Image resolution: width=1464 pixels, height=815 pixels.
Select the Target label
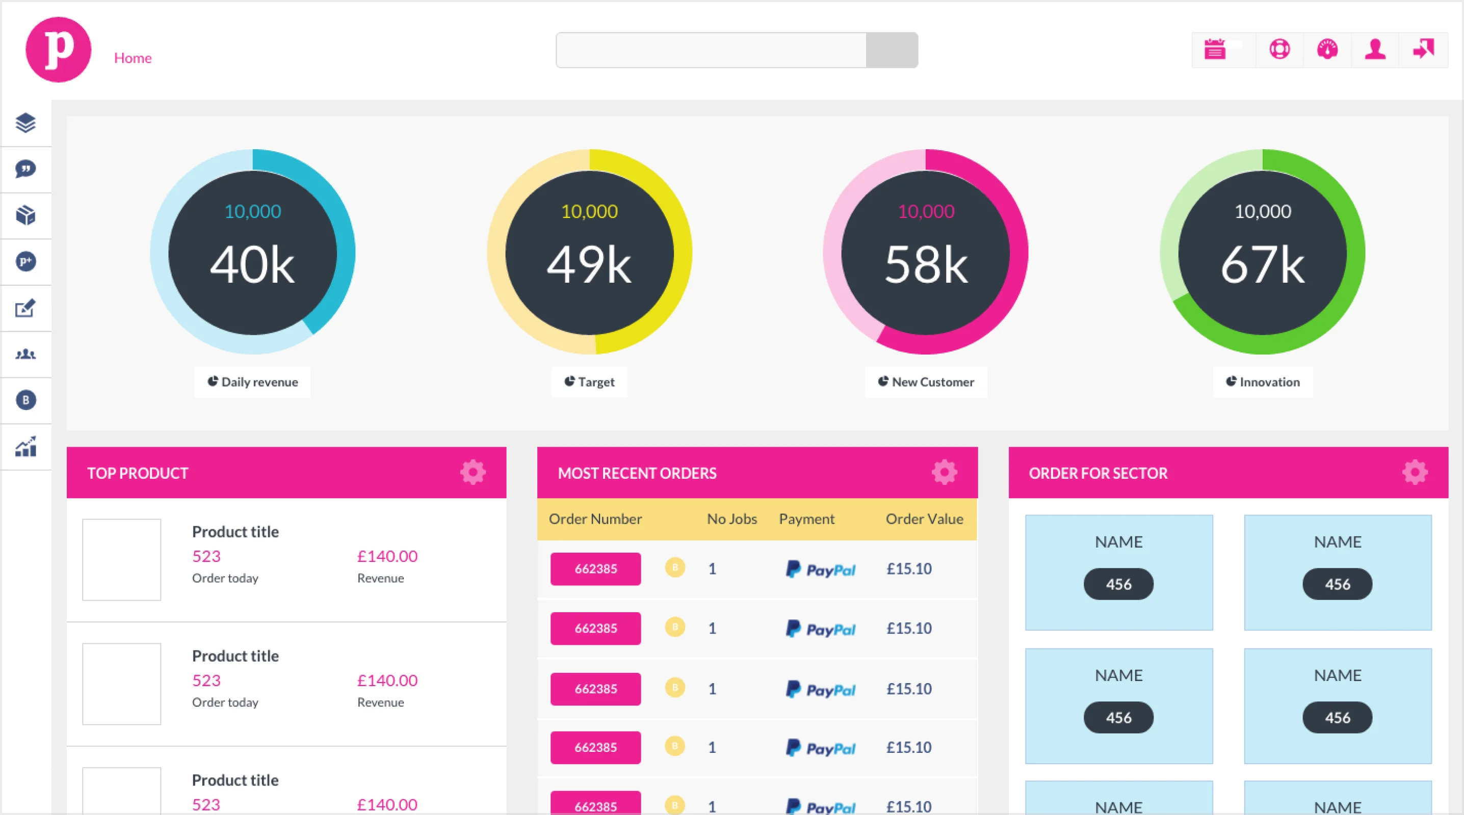[x=589, y=382]
